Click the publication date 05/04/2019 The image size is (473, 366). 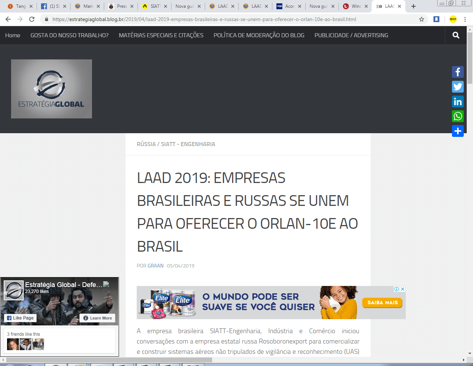tap(180, 266)
